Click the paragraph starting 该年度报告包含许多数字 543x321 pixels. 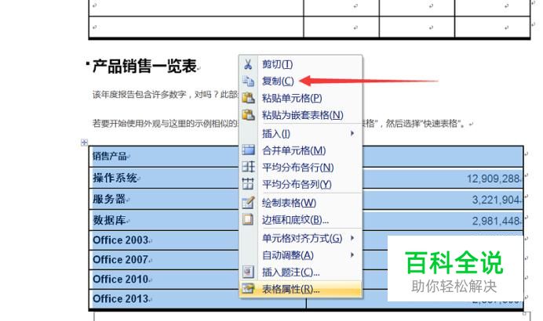(166, 94)
